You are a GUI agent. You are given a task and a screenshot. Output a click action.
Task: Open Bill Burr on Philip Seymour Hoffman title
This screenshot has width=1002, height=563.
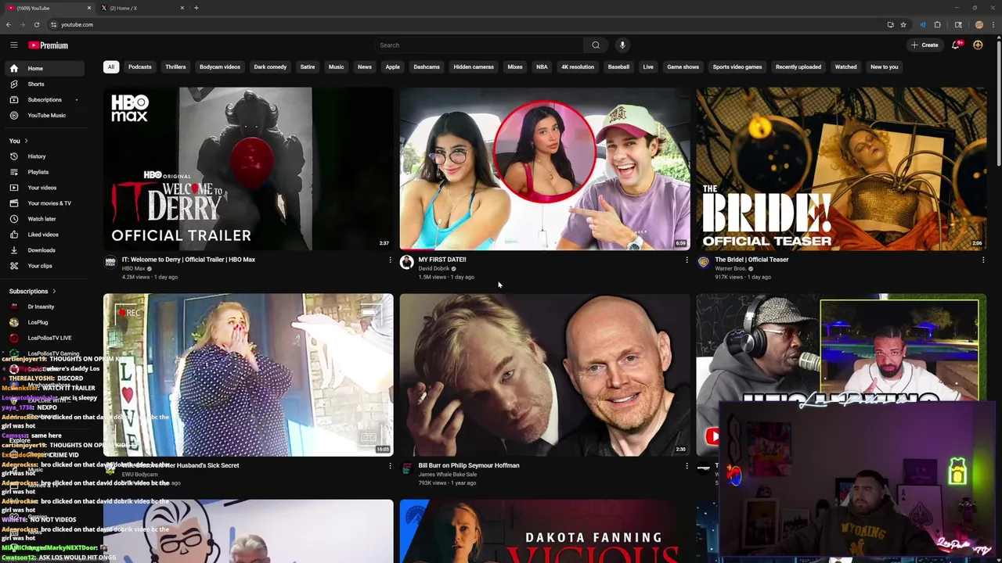coord(469,465)
